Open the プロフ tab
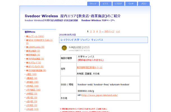The image size is (171, 112). click(x=144, y=4)
